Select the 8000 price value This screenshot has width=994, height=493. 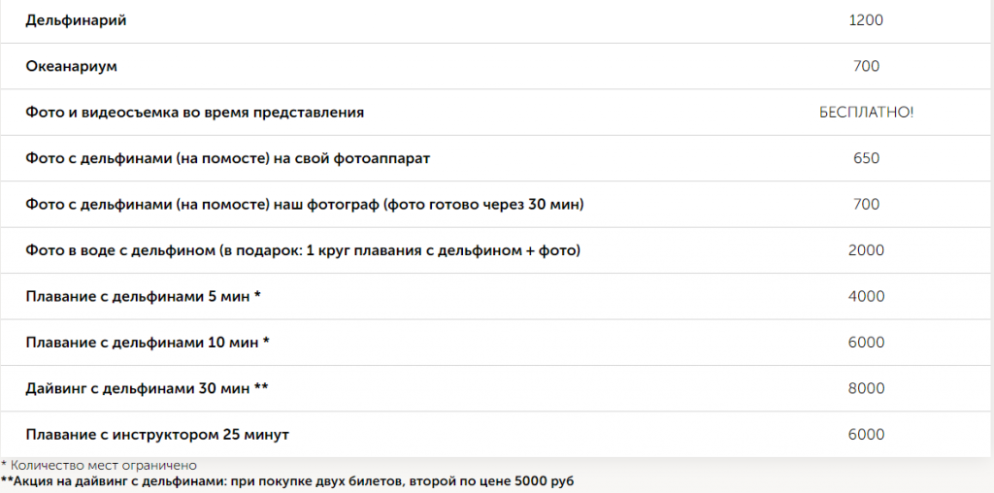866,388
